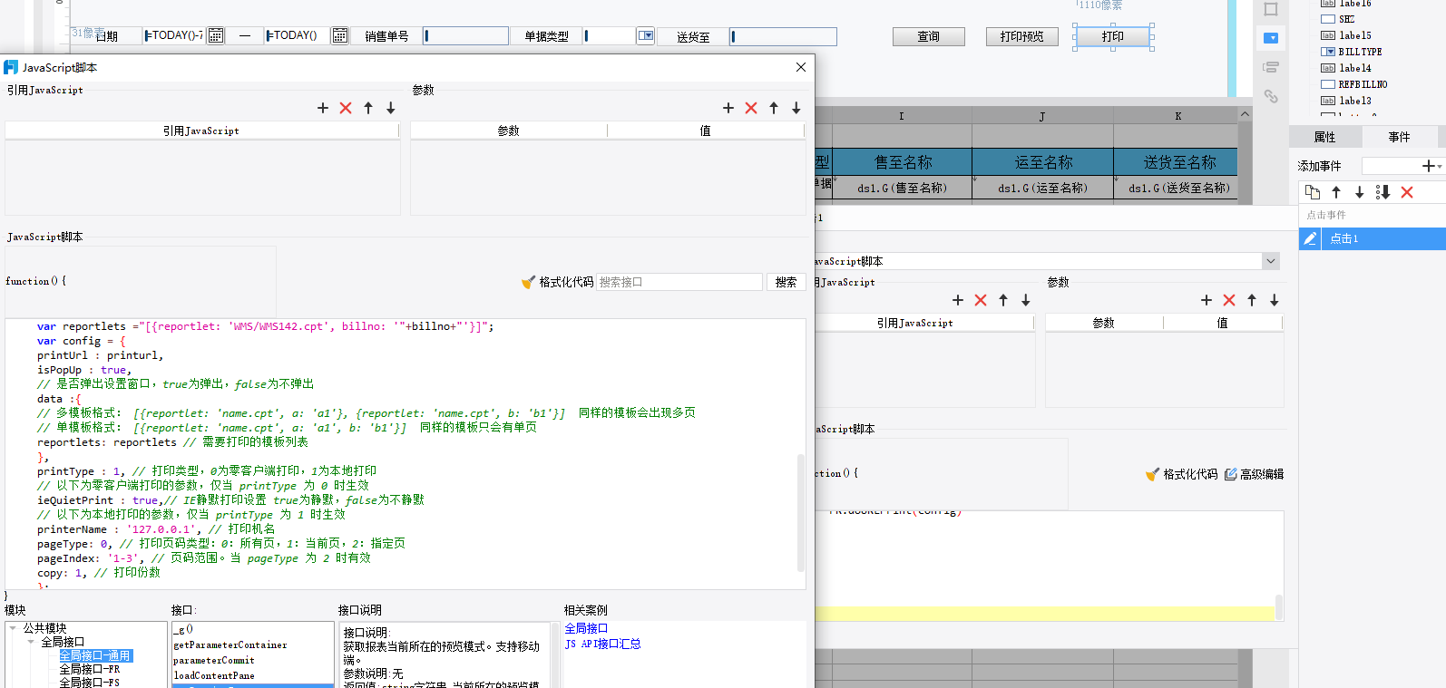Move parameter up in the background event panel

pos(1252,300)
